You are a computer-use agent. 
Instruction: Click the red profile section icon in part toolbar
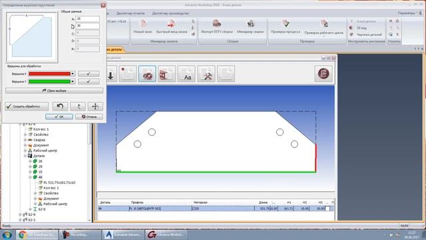click(x=167, y=74)
